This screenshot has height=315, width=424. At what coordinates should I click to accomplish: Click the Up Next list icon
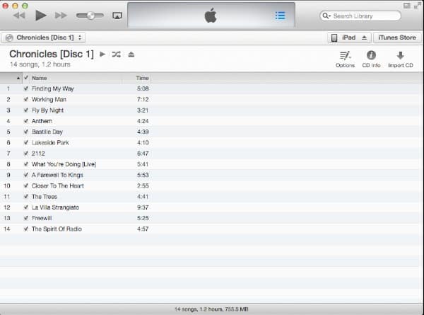point(280,16)
